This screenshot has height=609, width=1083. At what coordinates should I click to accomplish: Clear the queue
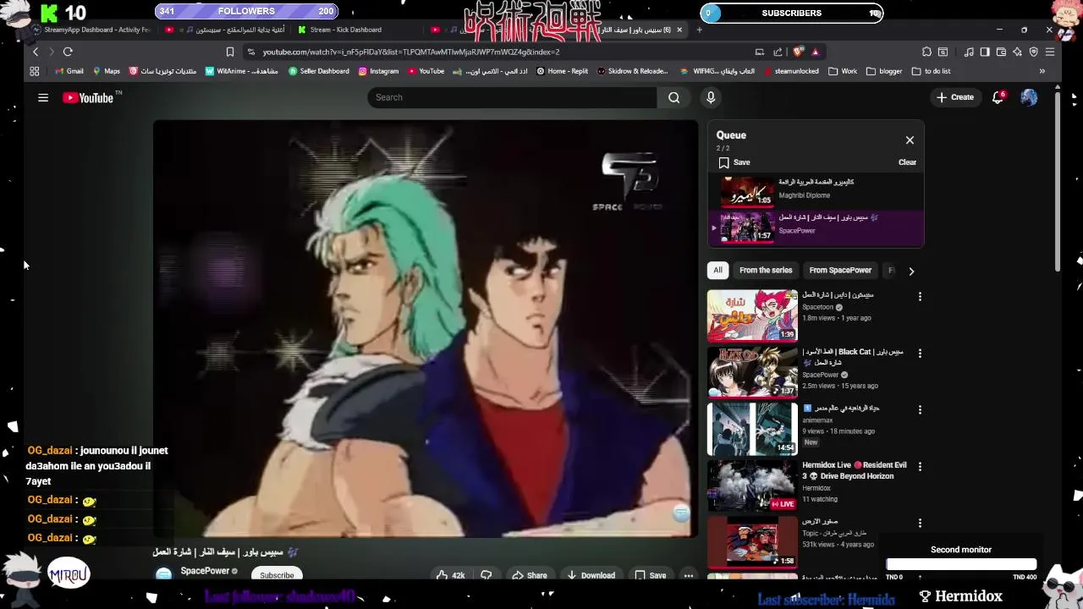pyautogui.click(x=907, y=162)
